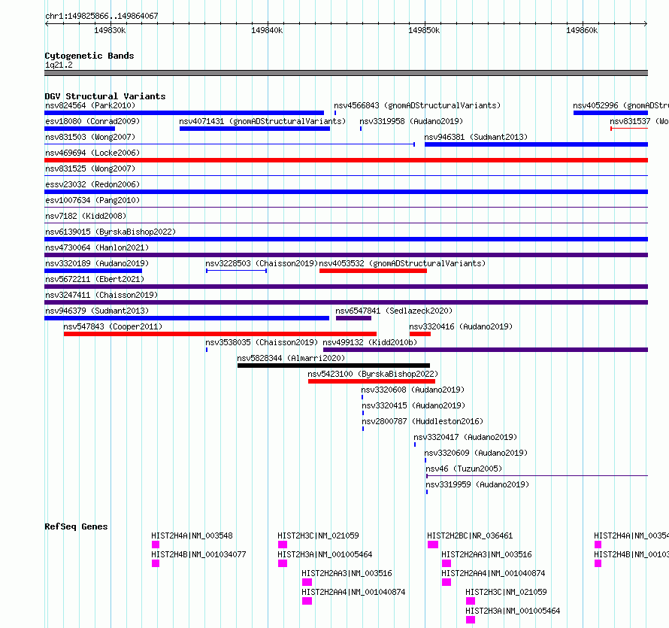669x628 pixels.
Task: Select nsv5423100 (ByrskaBishop2022) variant label
Action: tap(373, 374)
